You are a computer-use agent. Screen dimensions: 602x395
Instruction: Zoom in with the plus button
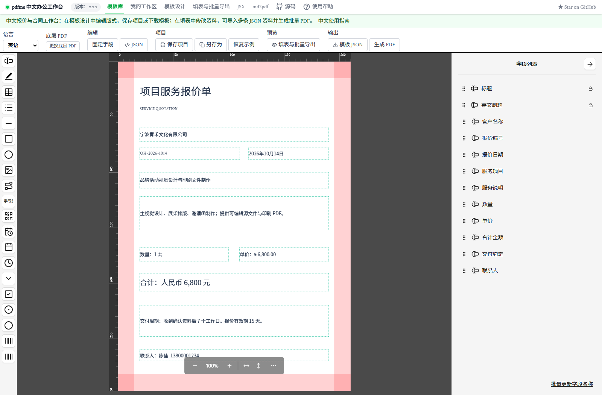point(230,366)
